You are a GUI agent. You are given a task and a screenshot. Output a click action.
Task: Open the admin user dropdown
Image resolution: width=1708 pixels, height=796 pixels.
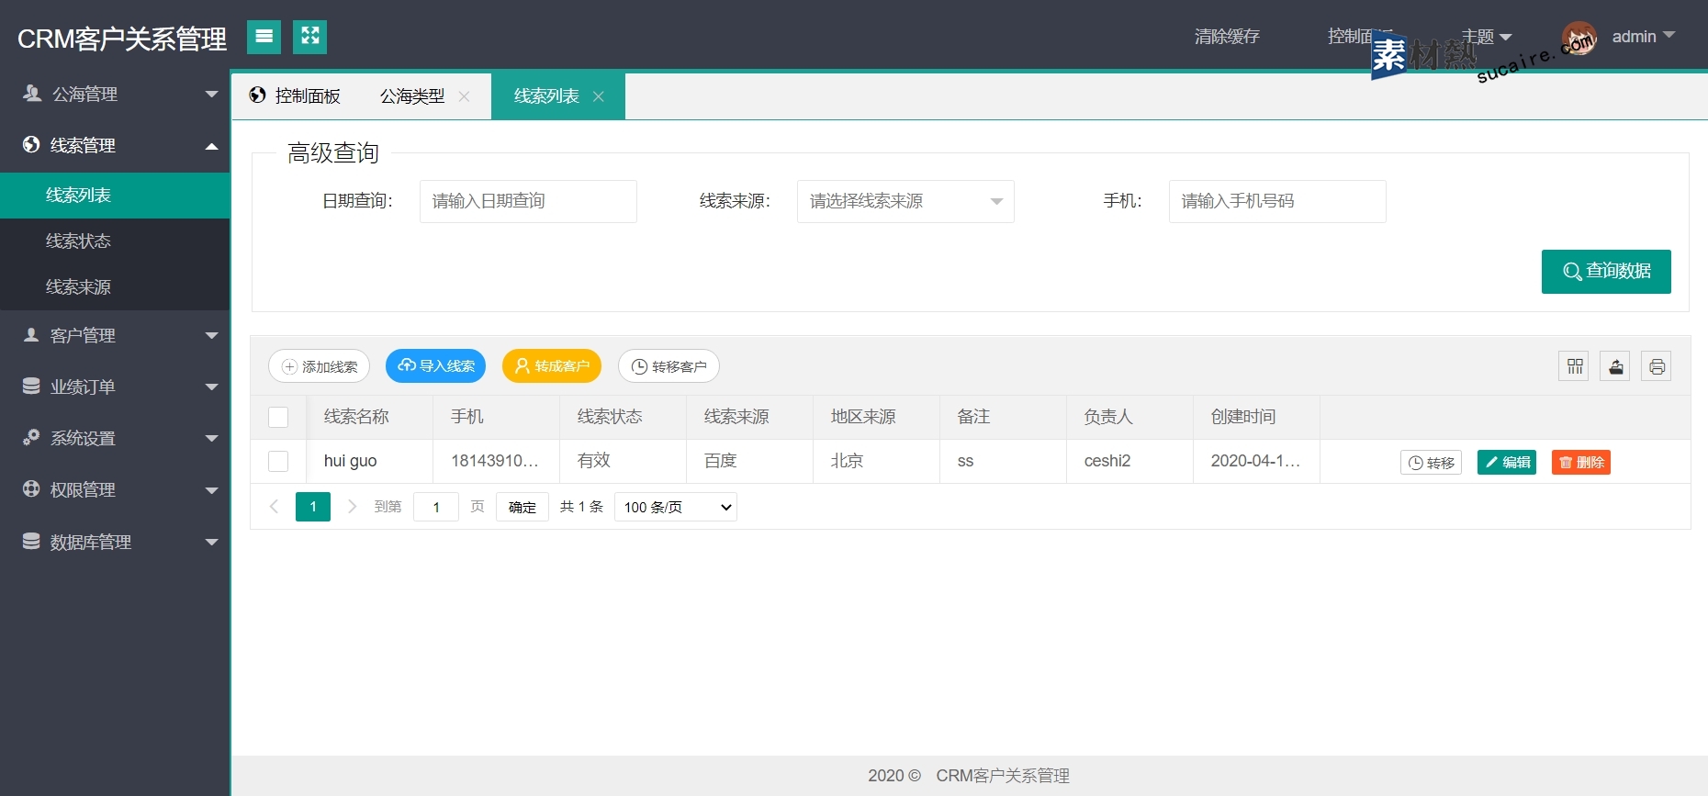click(1644, 37)
